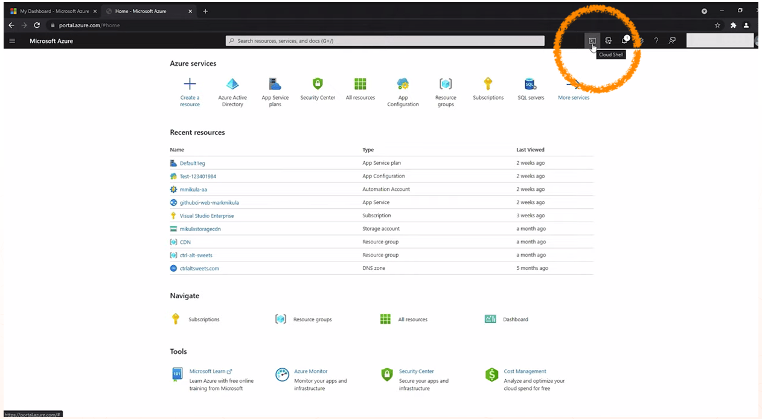
Task: Click Security Center link under Tools
Action: coord(417,371)
